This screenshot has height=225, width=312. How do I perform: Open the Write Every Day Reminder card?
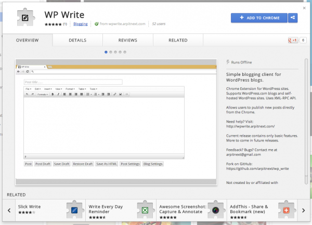121,210
